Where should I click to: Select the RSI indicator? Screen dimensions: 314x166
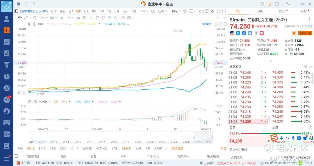pos(148,148)
